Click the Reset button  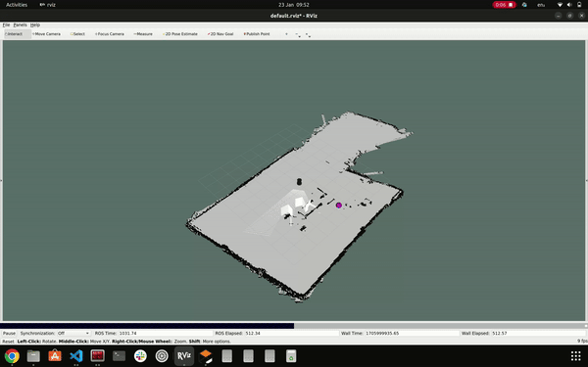(8, 342)
